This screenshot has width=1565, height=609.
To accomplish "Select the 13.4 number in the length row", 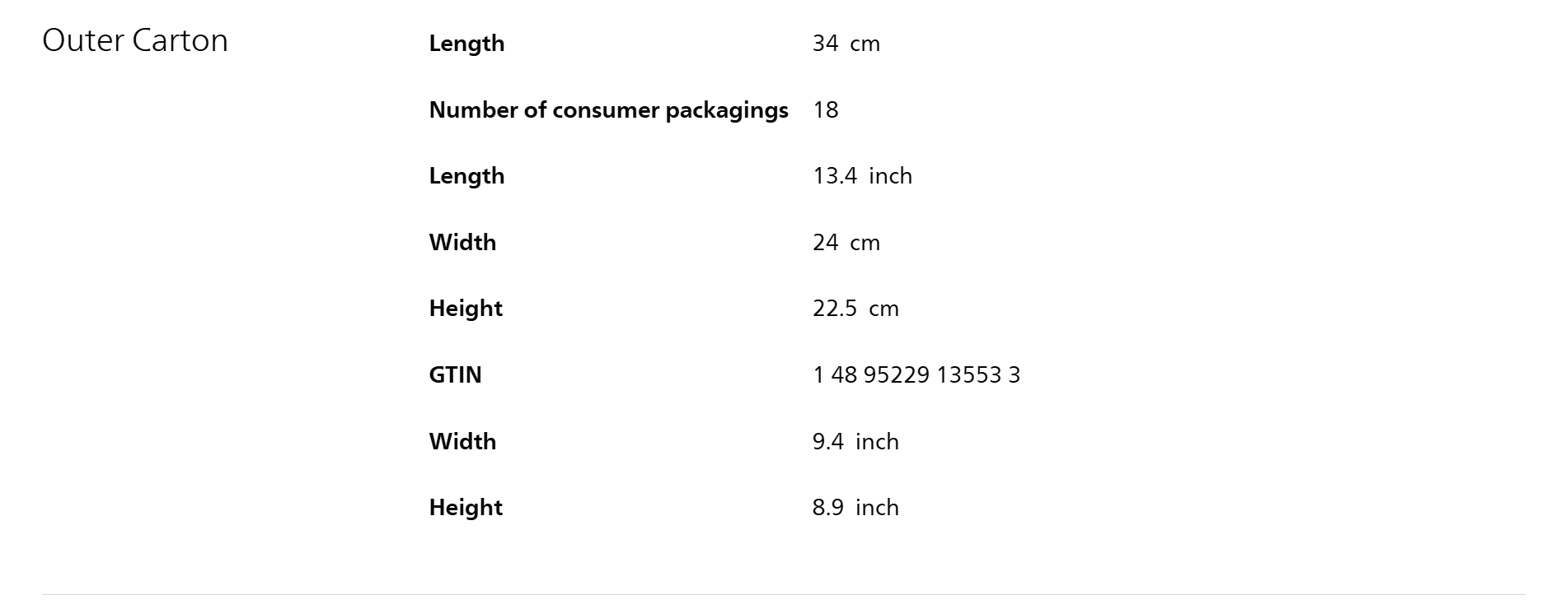I will 834,176.
